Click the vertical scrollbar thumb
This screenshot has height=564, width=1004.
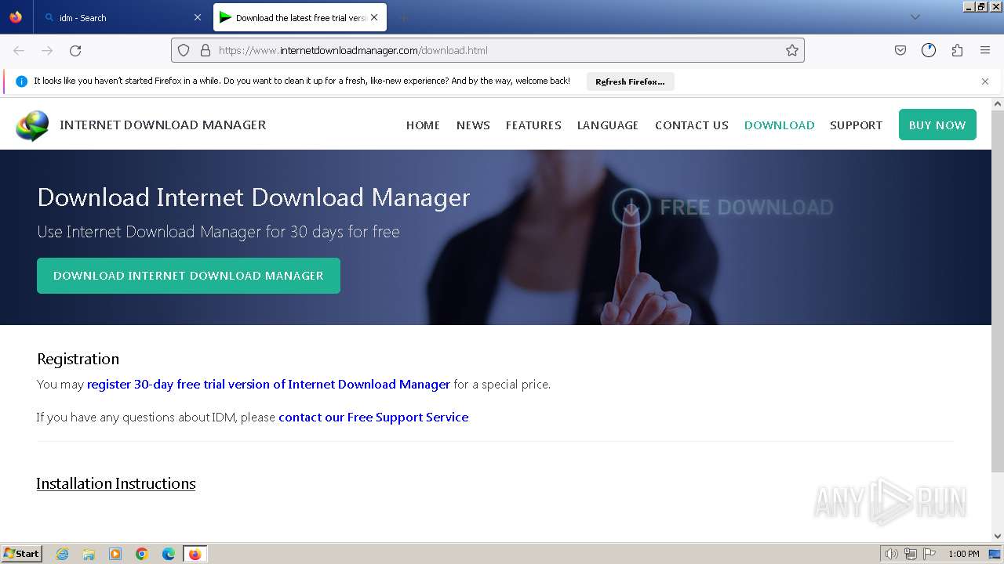(x=998, y=291)
